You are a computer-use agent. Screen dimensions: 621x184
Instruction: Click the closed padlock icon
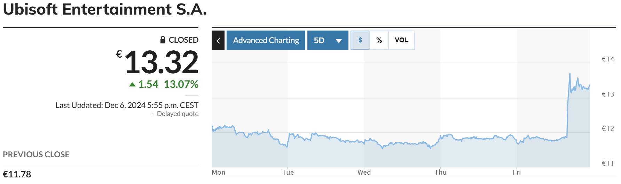163,40
